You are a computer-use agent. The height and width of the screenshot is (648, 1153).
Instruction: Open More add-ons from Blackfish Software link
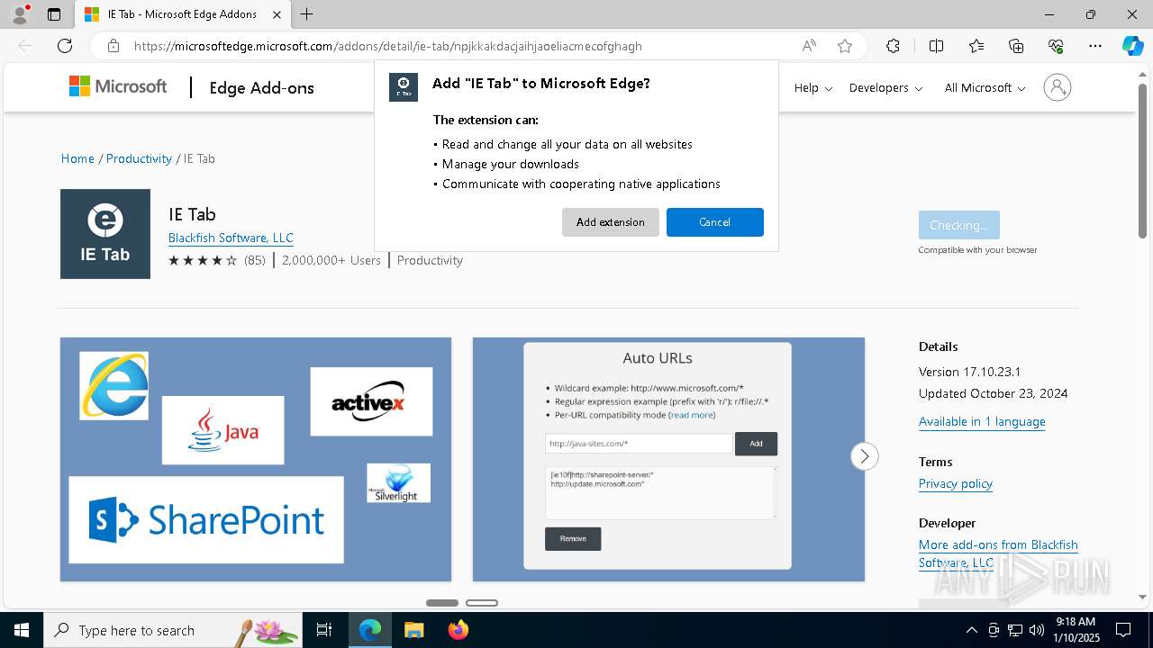(x=998, y=553)
